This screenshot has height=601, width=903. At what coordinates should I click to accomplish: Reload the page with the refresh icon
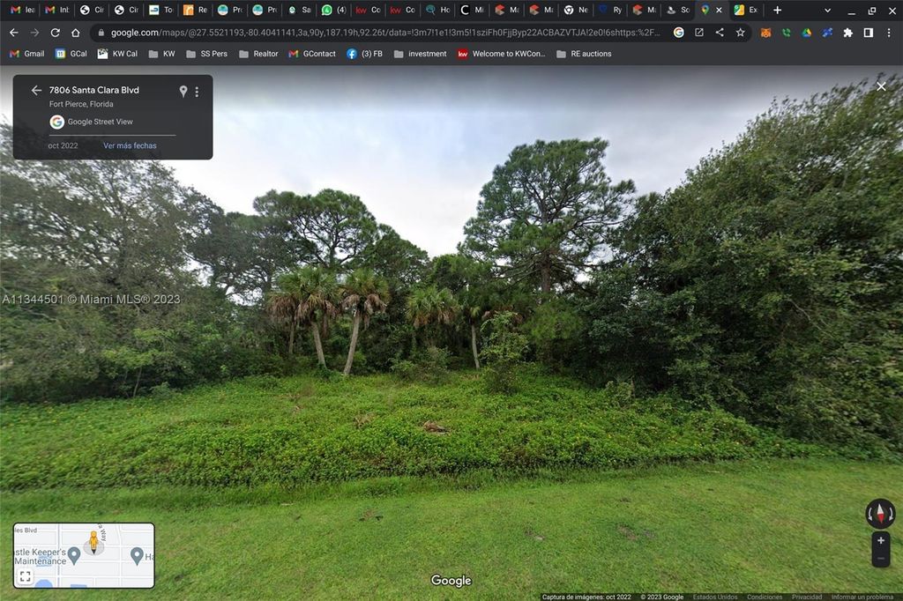click(x=55, y=31)
